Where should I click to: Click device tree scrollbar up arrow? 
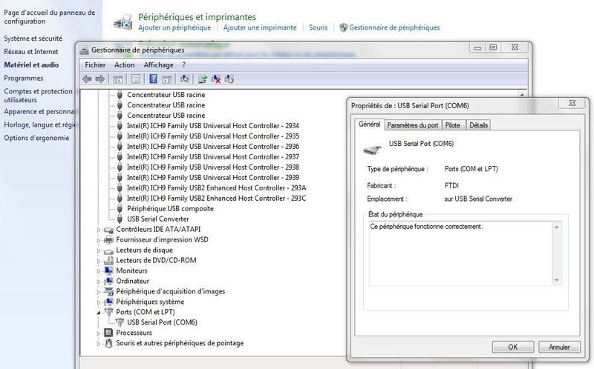[x=522, y=95]
